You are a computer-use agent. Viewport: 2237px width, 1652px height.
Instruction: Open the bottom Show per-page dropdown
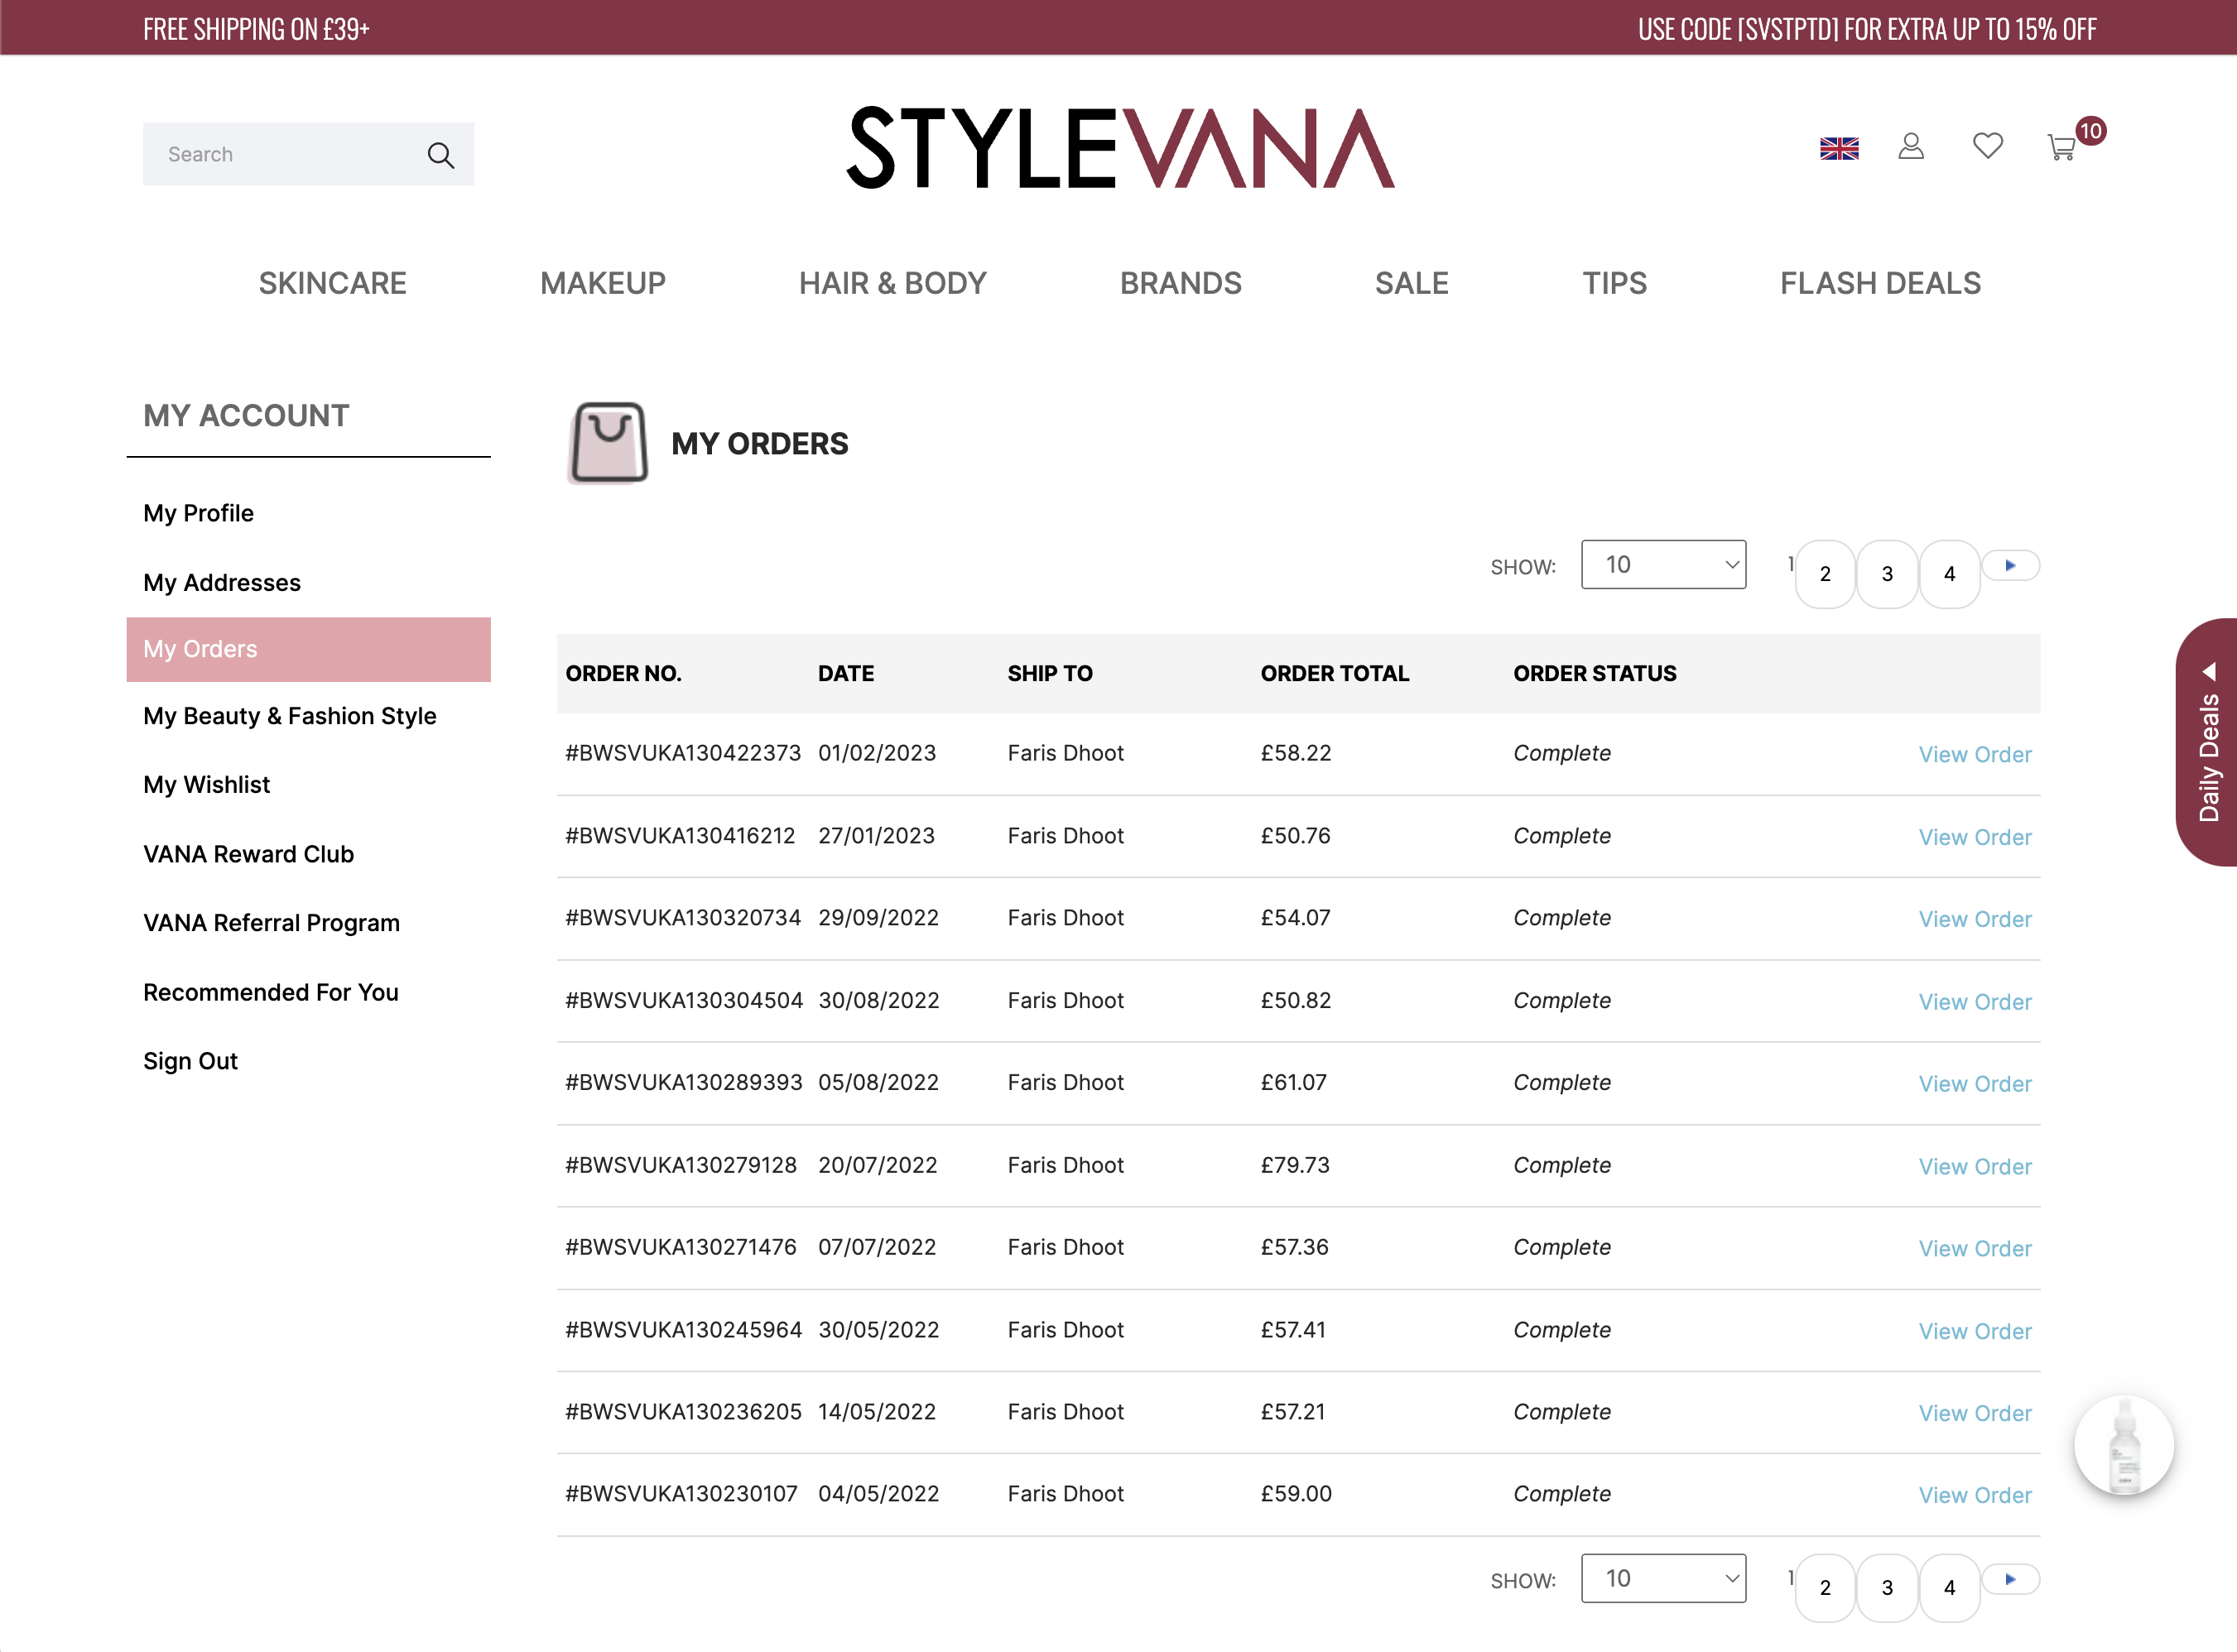point(1663,1578)
